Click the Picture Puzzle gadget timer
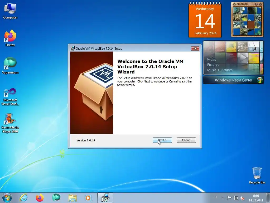The image size is (270, 203). point(242,4)
